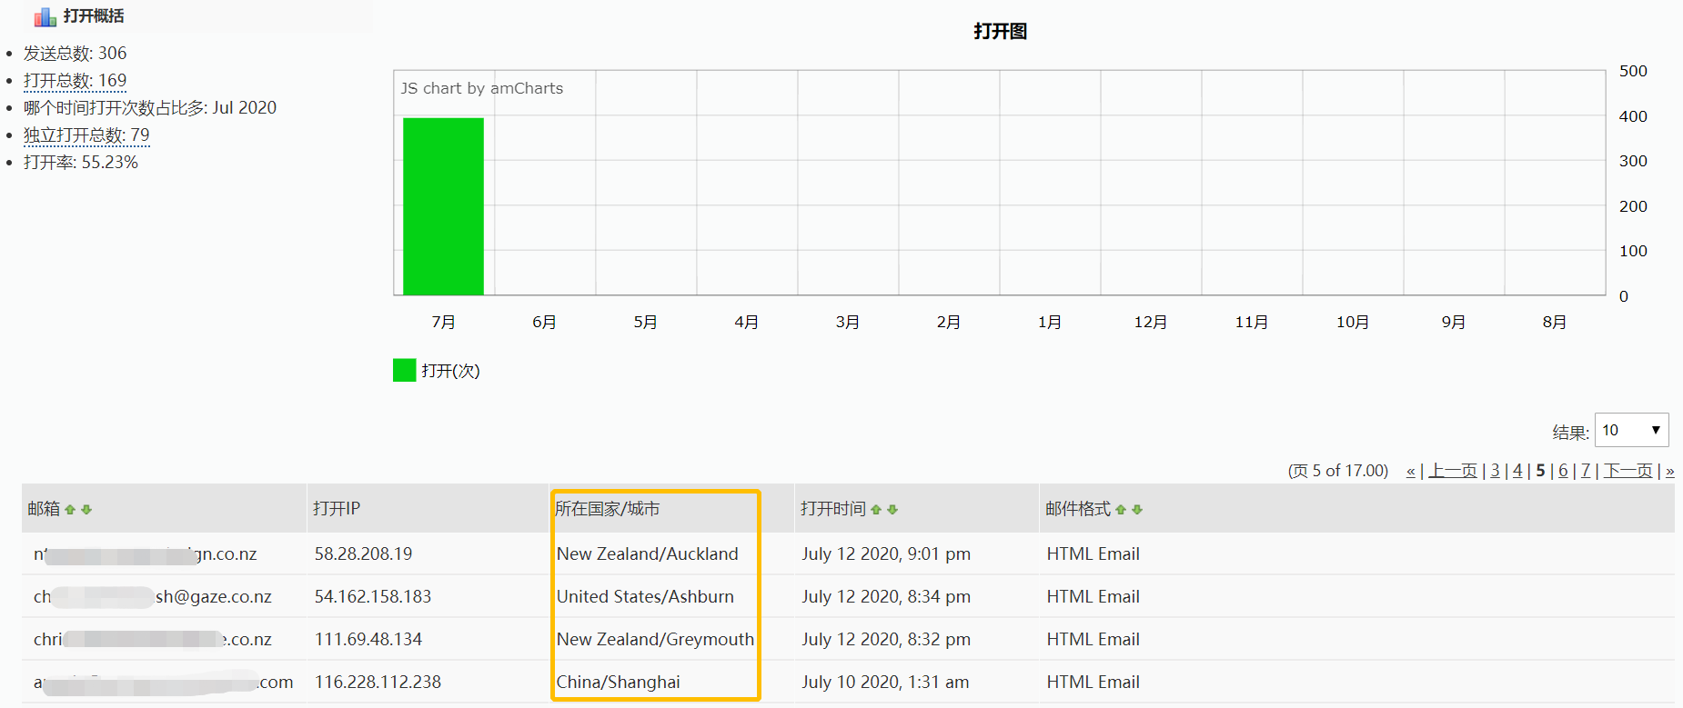Click the 邮箱 column header

tap(44, 509)
